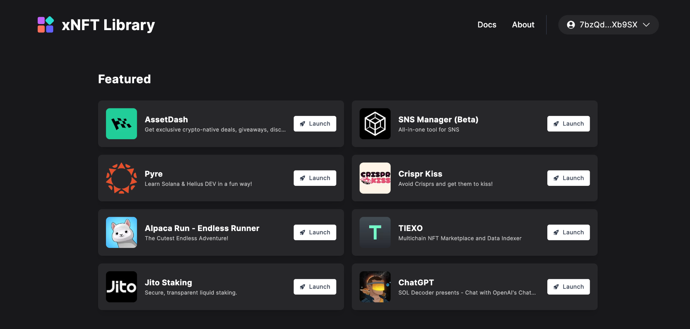
Task: Open the TIEXO letter T icon
Action: (375, 232)
